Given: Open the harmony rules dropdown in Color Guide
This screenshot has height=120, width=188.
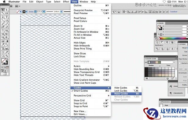Looking at the screenshot, I should click(174, 62).
